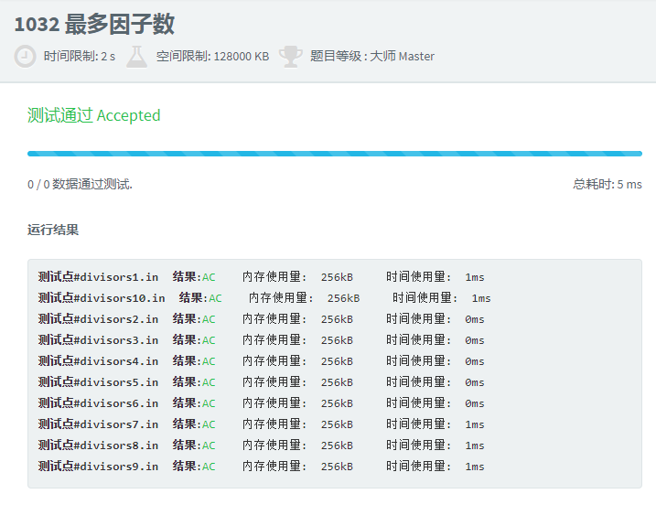Select test point divisors4.in label
The width and height of the screenshot is (656, 526).
pyautogui.click(x=98, y=360)
